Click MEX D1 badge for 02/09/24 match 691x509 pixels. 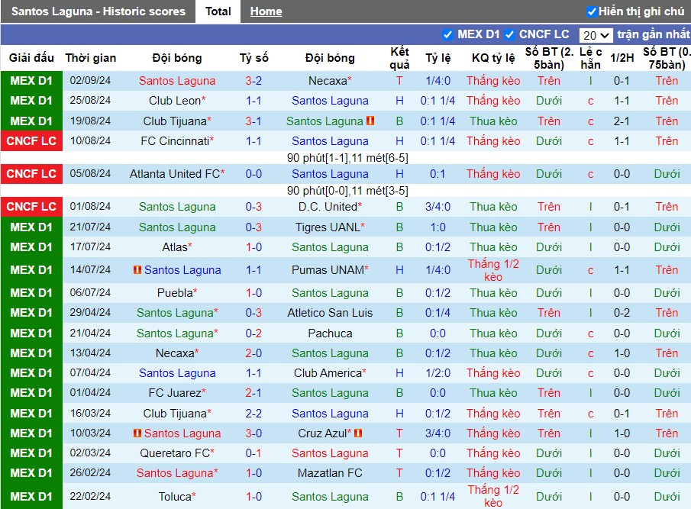point(32,81)
